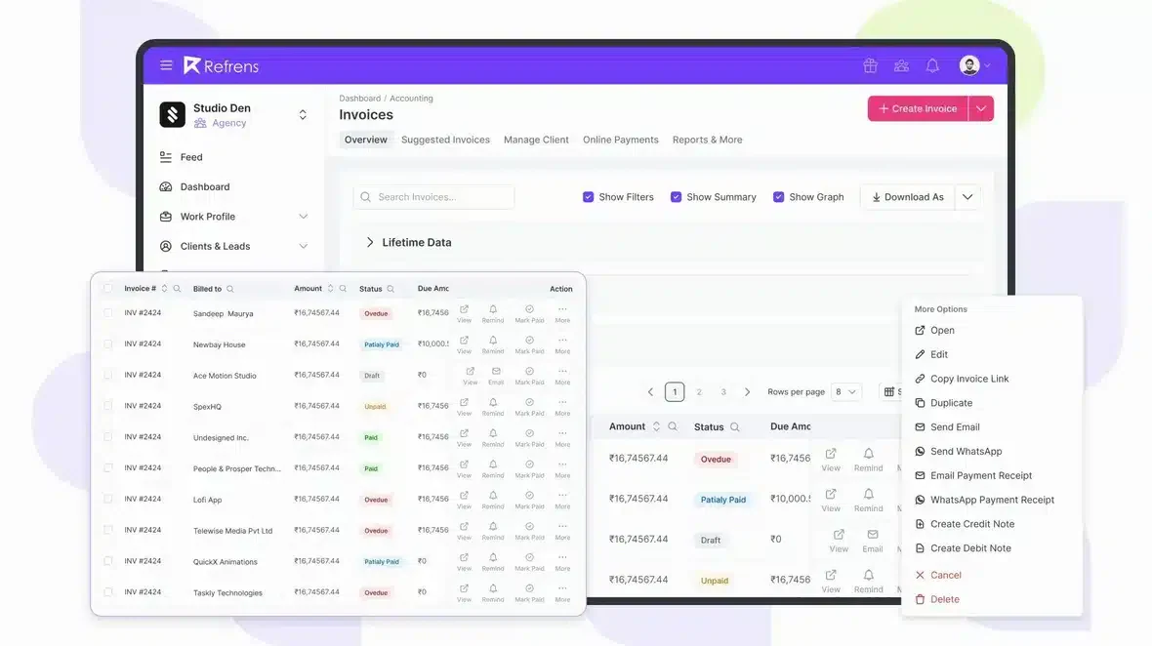Search the Billed to column

pos(230,289)
